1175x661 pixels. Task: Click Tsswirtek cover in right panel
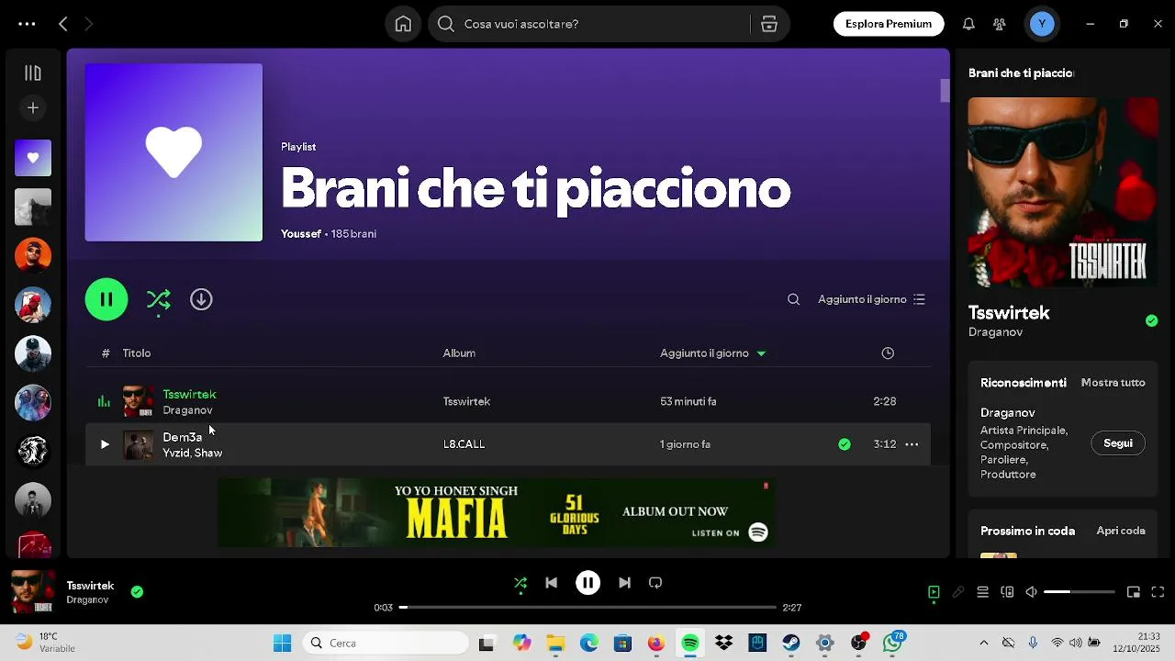pos(1063,193)
